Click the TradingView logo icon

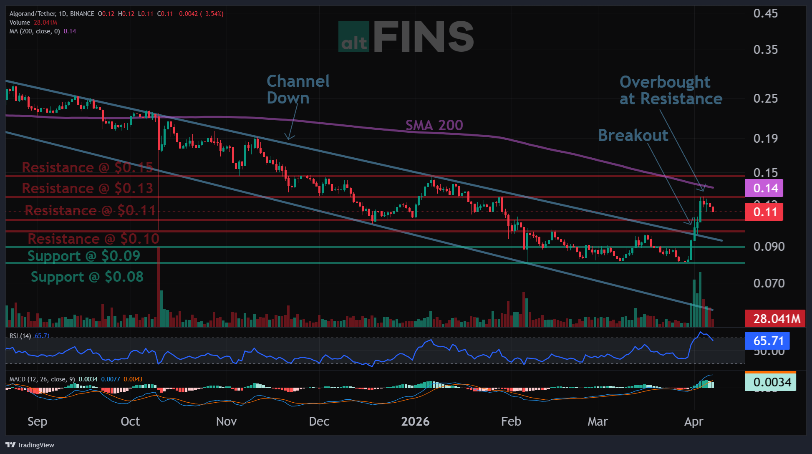10,445
